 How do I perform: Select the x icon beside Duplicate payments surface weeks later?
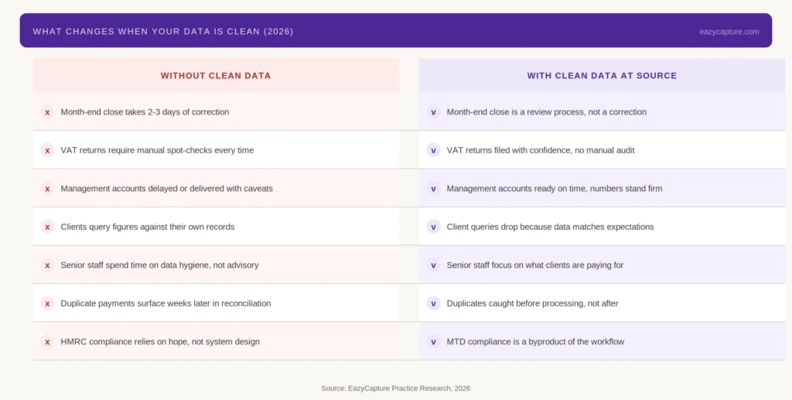tap(47, 303)
